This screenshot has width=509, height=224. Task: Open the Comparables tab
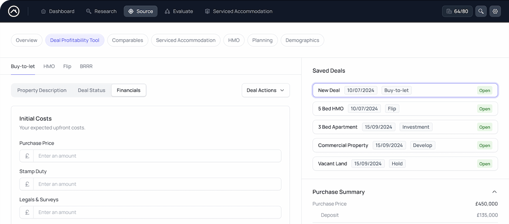click(x=128, y=40)
